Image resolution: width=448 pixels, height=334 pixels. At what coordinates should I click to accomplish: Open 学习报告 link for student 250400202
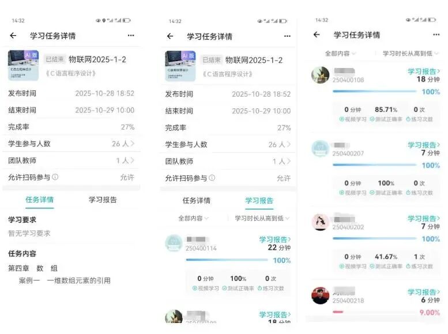[x=424, y=218]
